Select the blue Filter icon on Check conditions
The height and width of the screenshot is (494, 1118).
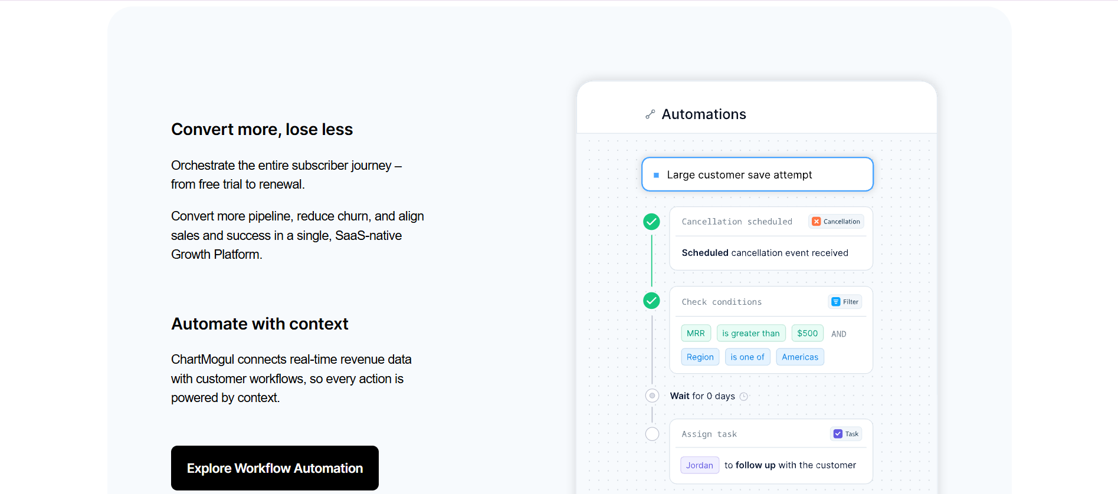tap(835, 301)
